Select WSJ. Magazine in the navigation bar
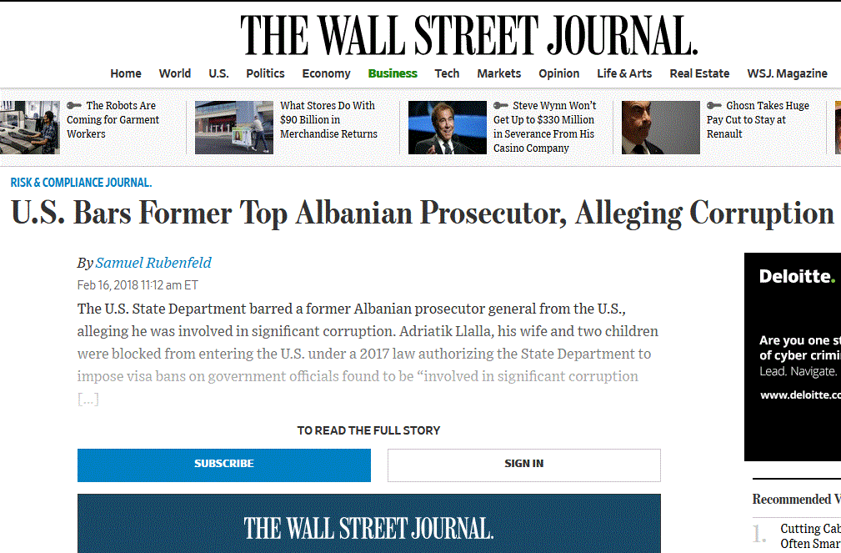 coord(787,73)
